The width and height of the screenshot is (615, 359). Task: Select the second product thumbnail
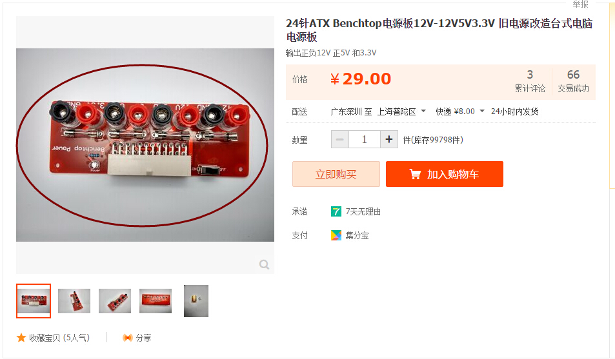pos(74,301)
